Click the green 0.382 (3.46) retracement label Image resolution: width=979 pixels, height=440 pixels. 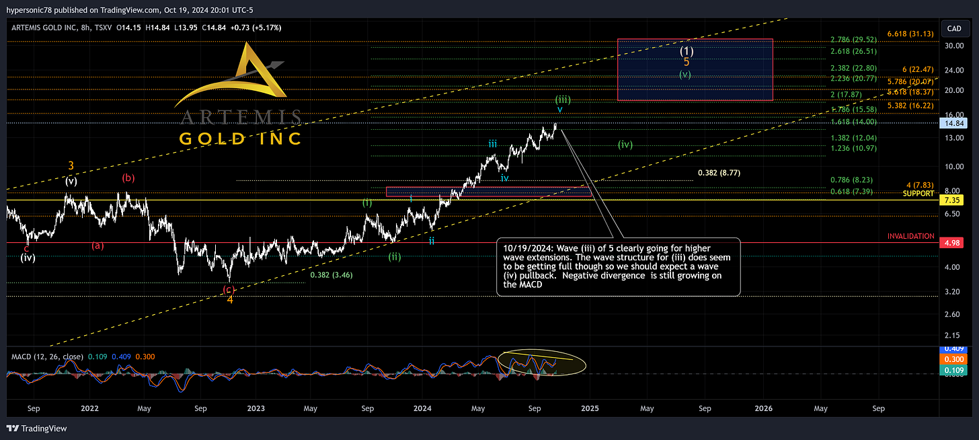pos(331,274)
